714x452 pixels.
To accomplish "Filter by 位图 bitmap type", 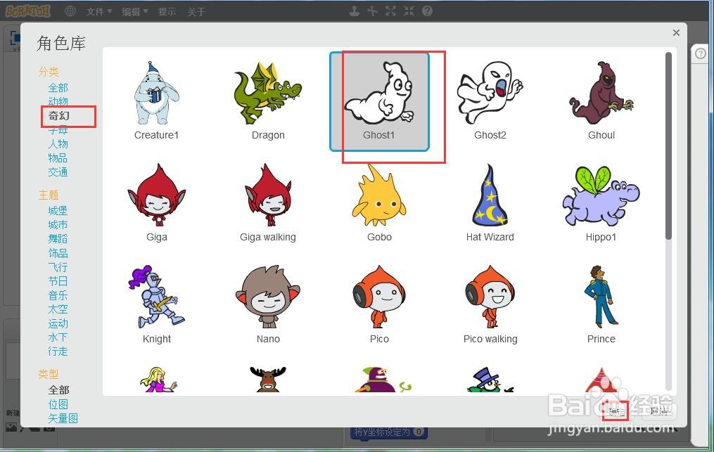I will (x=58, y=404).
